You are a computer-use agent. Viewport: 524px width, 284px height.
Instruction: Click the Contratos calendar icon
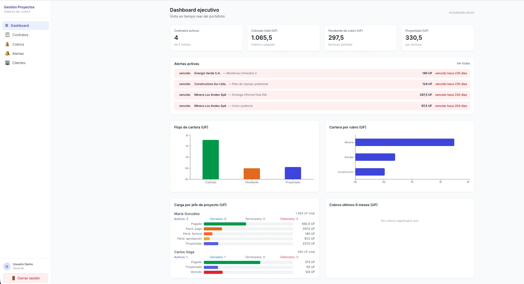(x=7, y=35)
